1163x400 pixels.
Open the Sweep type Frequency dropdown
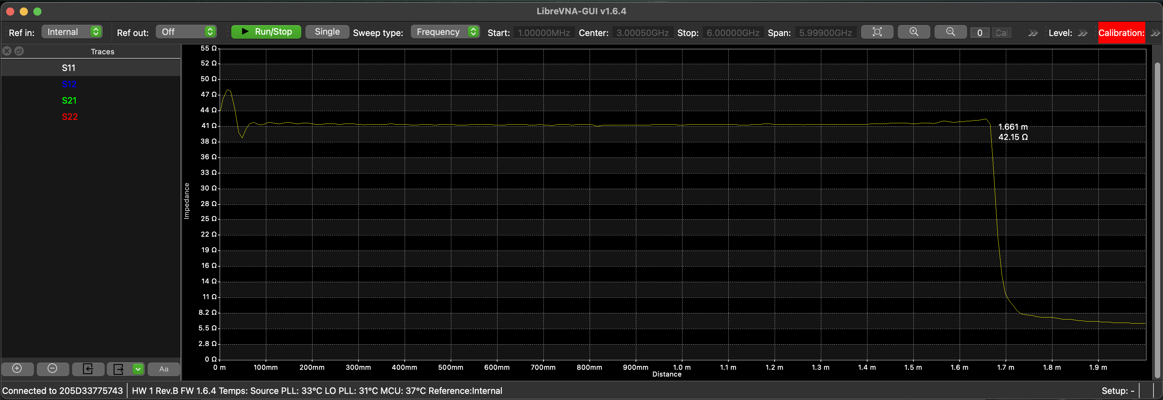tap(445, 32)
